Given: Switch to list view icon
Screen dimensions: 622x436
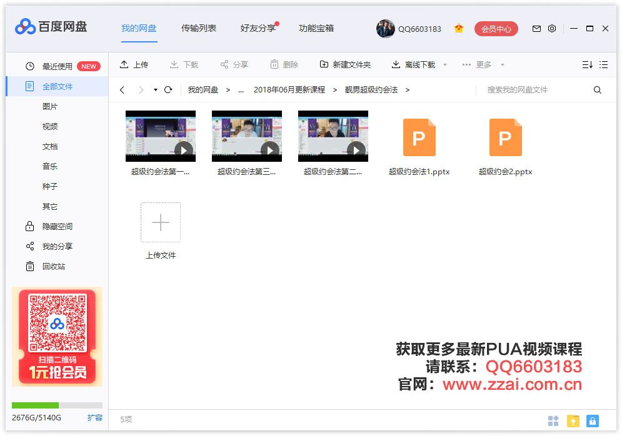Looking at the screenshot, I should 604,64.
